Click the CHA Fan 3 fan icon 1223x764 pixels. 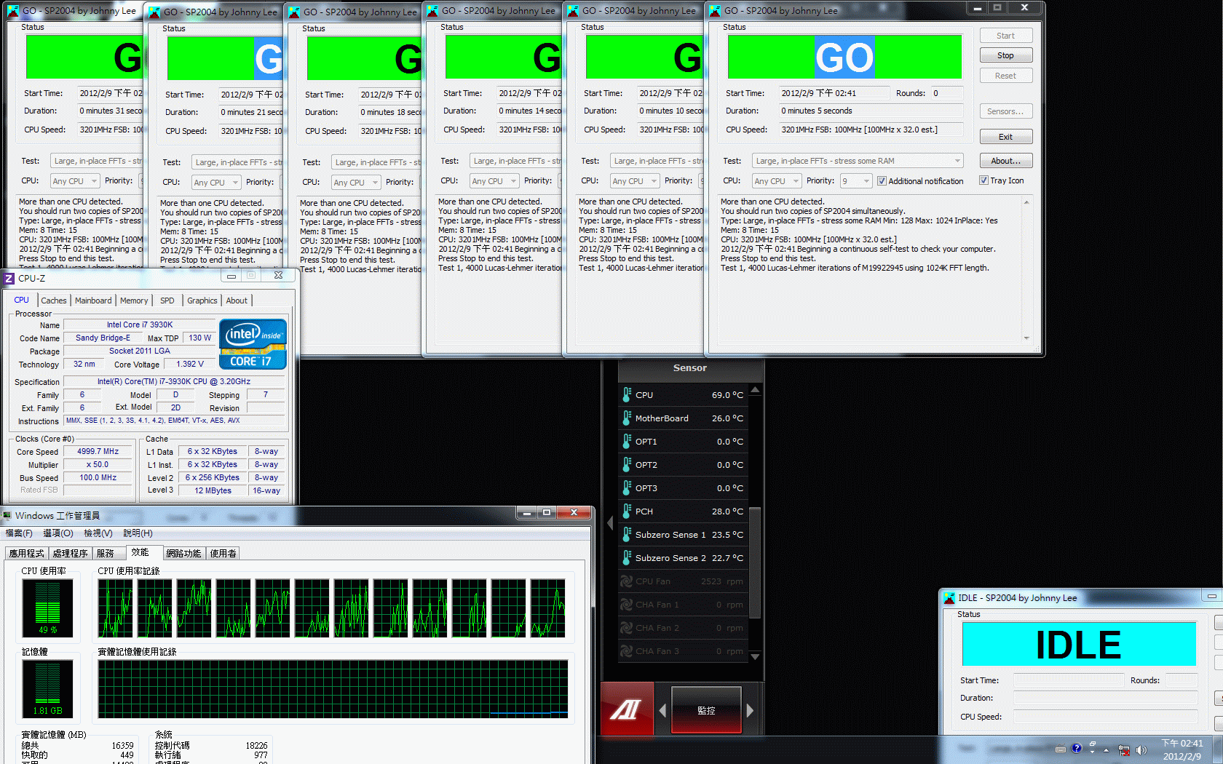[626, 650]
